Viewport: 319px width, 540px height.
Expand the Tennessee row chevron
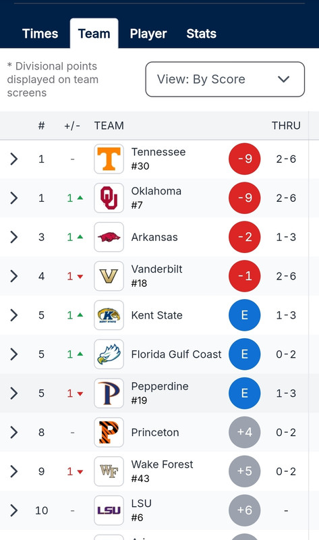point(13,159)
